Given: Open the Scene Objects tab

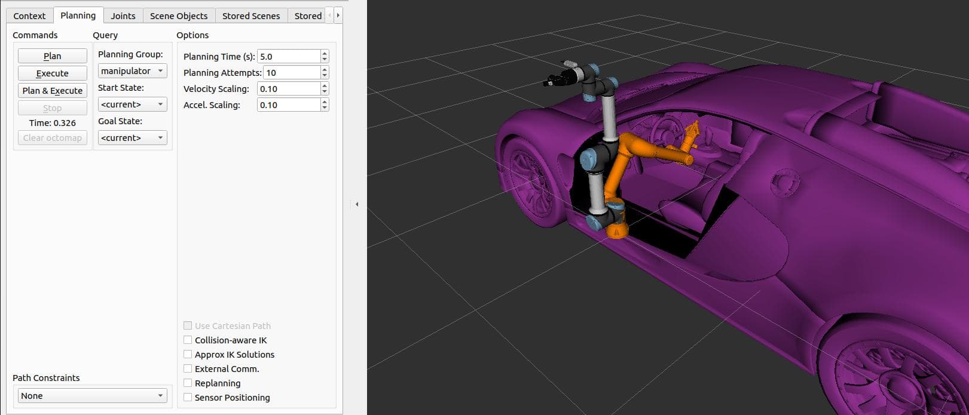Looking at the screenshot, I should point(179,16).
